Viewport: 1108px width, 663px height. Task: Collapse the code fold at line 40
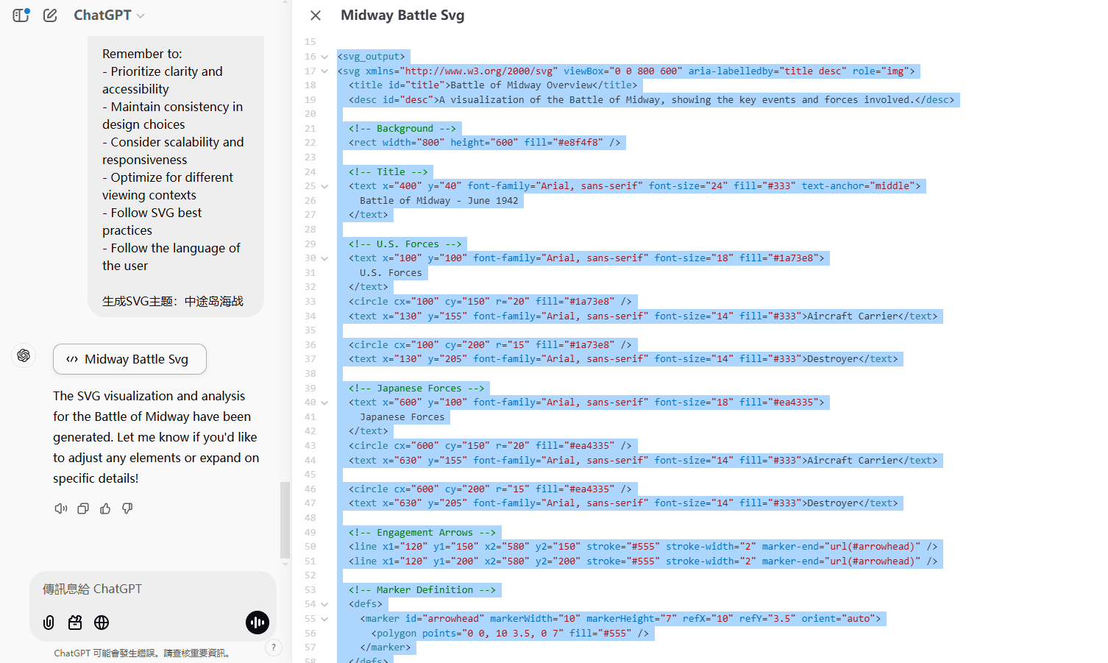[324, 403]
